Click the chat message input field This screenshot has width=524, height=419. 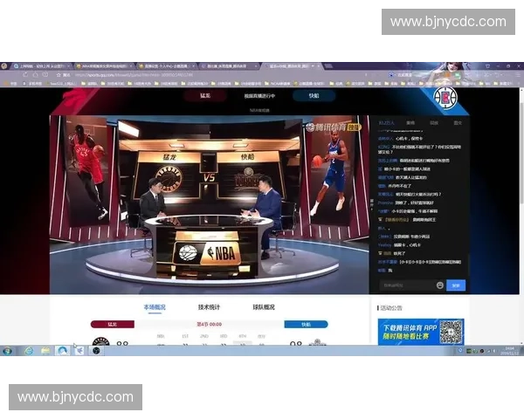[406, 285]
